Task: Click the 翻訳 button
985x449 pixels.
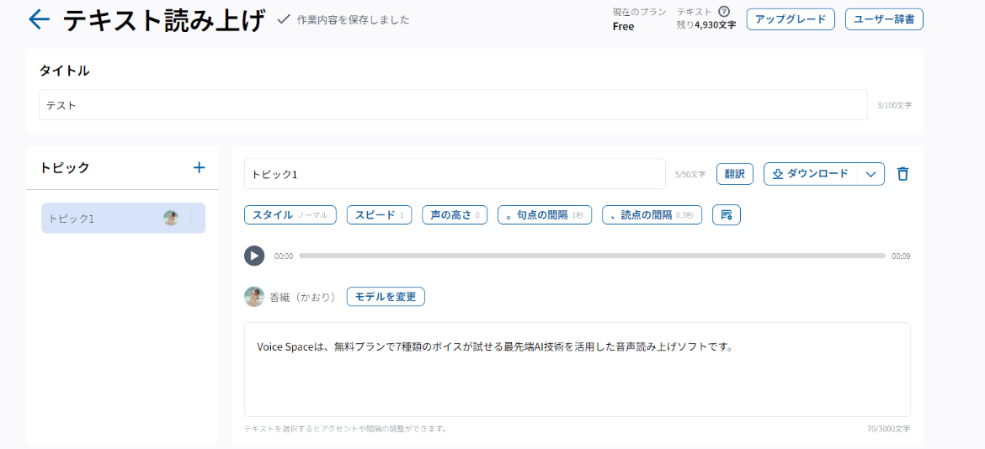Action: click(735, 174)
